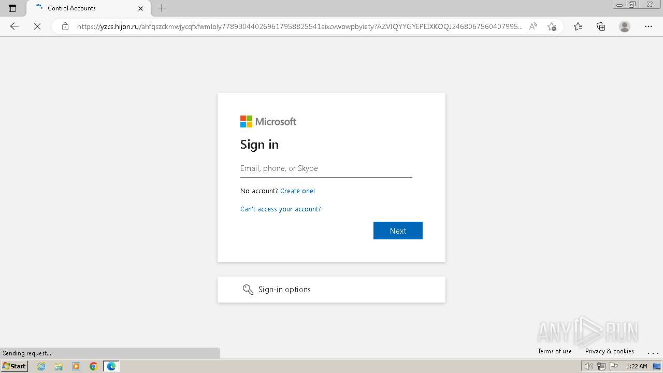Click the taskbar clock showing 1:22 AM
The width and height of the screenshot is (663, 373).
point(637,366)
